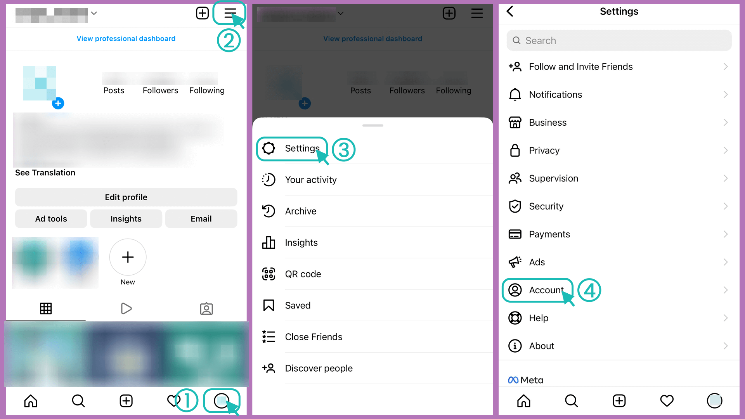Tap the search input field in Settings
Screen dimensions: 745x419
coord(619,41)
